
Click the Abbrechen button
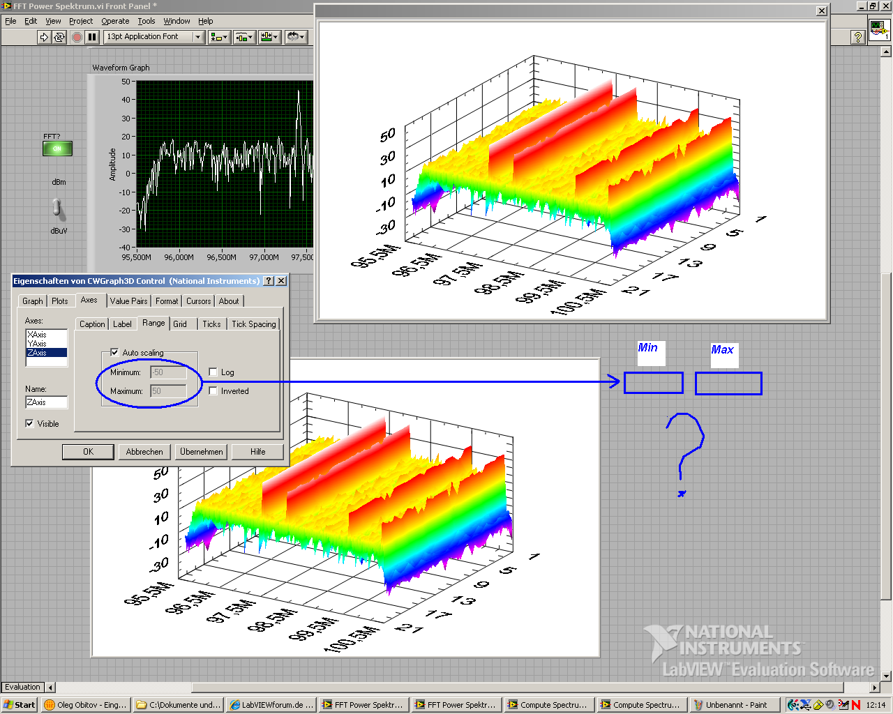pos(144,452)
